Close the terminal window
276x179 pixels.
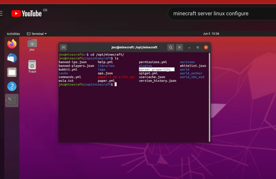coord(206,47)
